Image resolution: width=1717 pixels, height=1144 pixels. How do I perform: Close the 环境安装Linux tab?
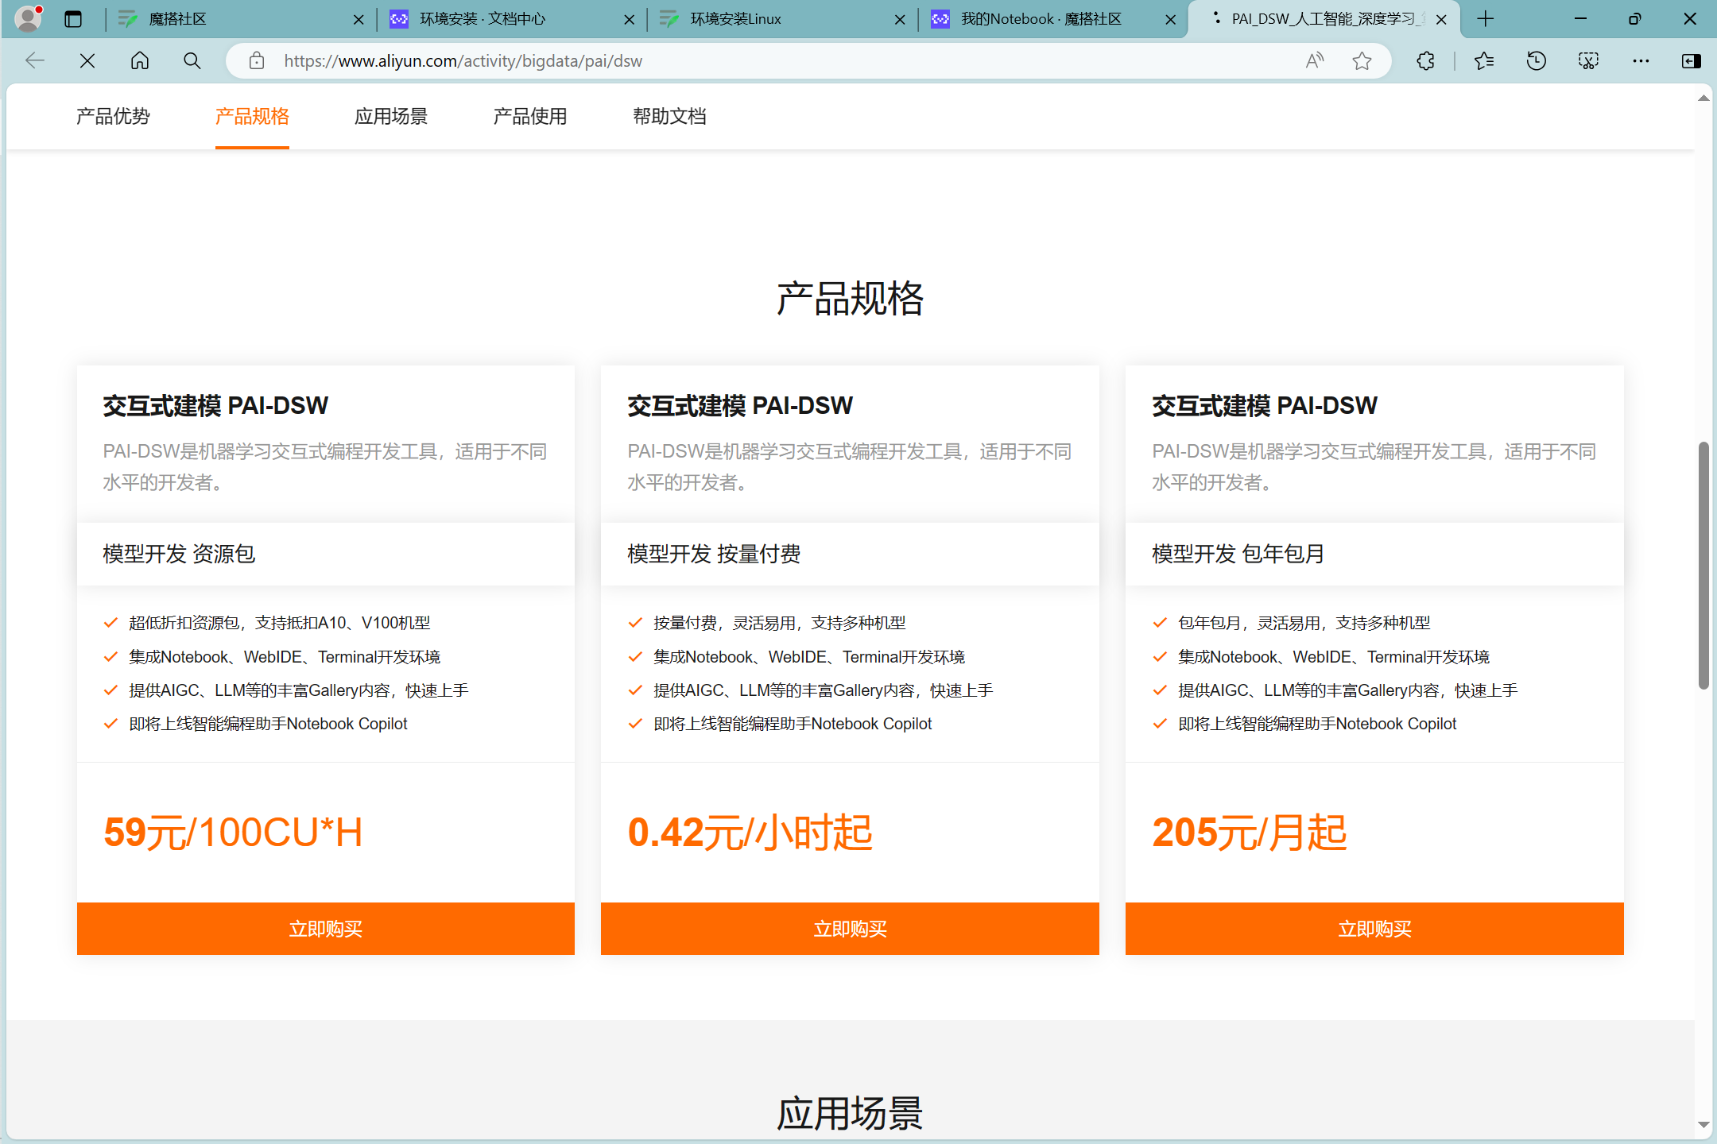[x=900, y=20]
